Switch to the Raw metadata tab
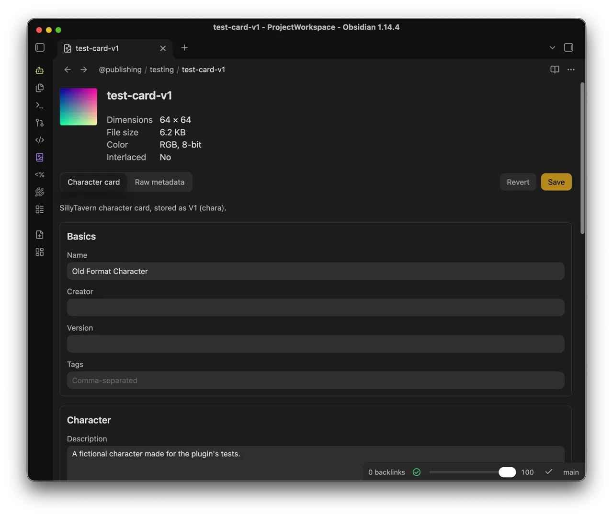The height and width of the screenshot is (517, 613). pyautogui.click(x=159, y=182)
